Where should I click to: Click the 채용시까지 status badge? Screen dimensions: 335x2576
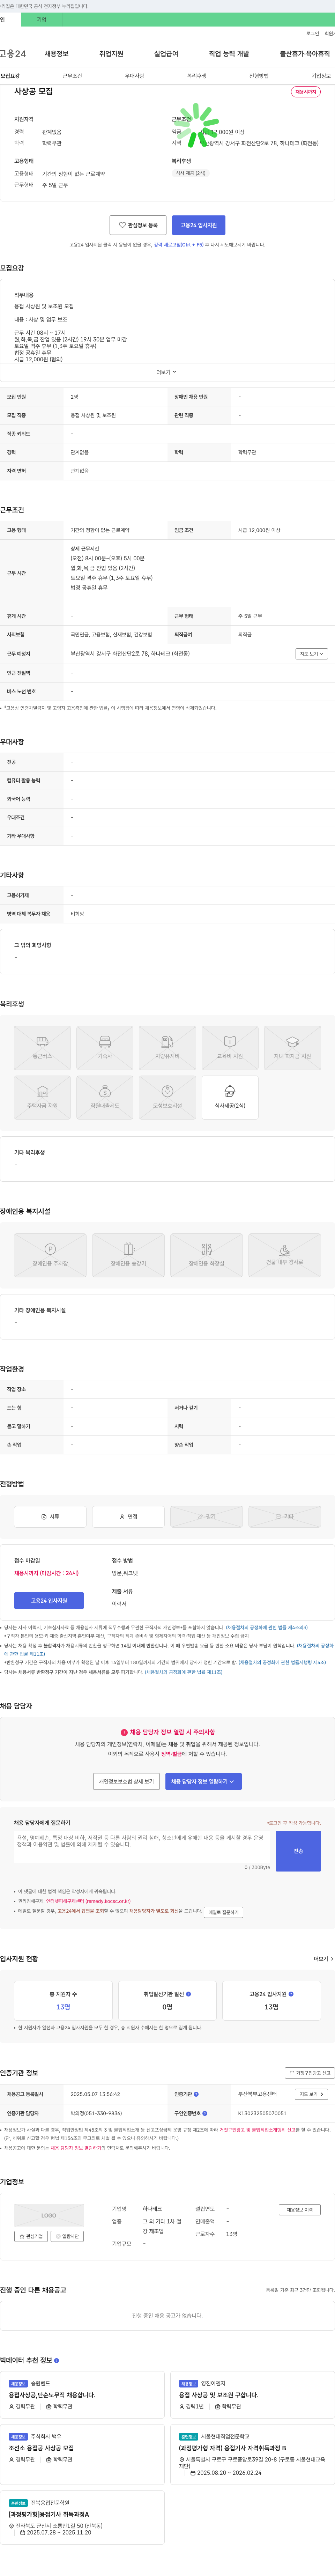(x=306, y=92)
